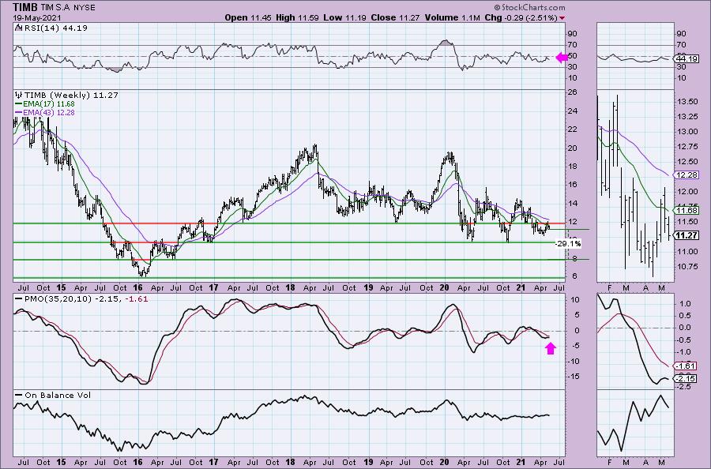The height and width of the screenshot is (469, 711).
Task: Click the 21 year label on the bottom time axis
Action: coord(521,462)
